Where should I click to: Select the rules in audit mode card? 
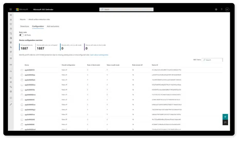(71, 47)
